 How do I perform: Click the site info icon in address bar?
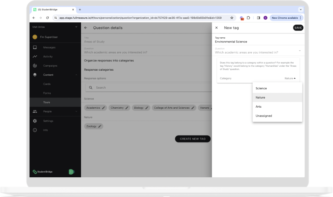[x=55, y=18]
